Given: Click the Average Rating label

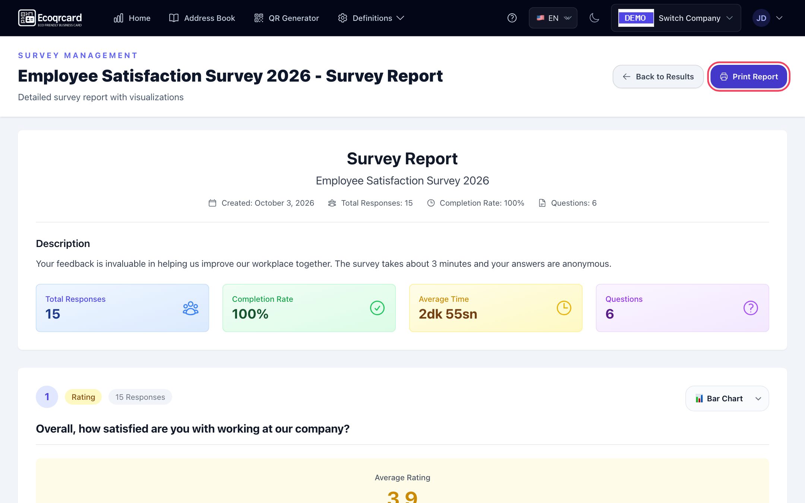Looking at the screenshot, I should 402,478.
